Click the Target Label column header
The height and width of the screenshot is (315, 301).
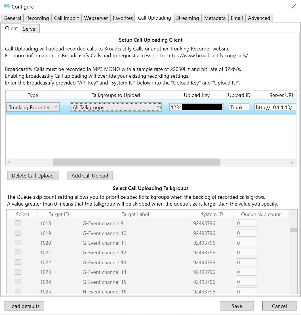point(135,214)
